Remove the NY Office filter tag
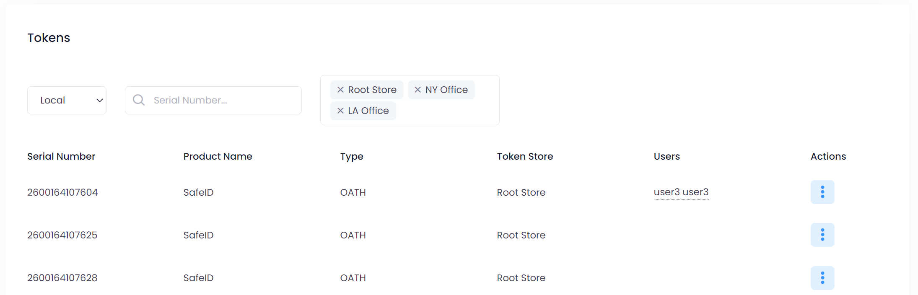This screenshot has height=295, width=918. [418, 90]
